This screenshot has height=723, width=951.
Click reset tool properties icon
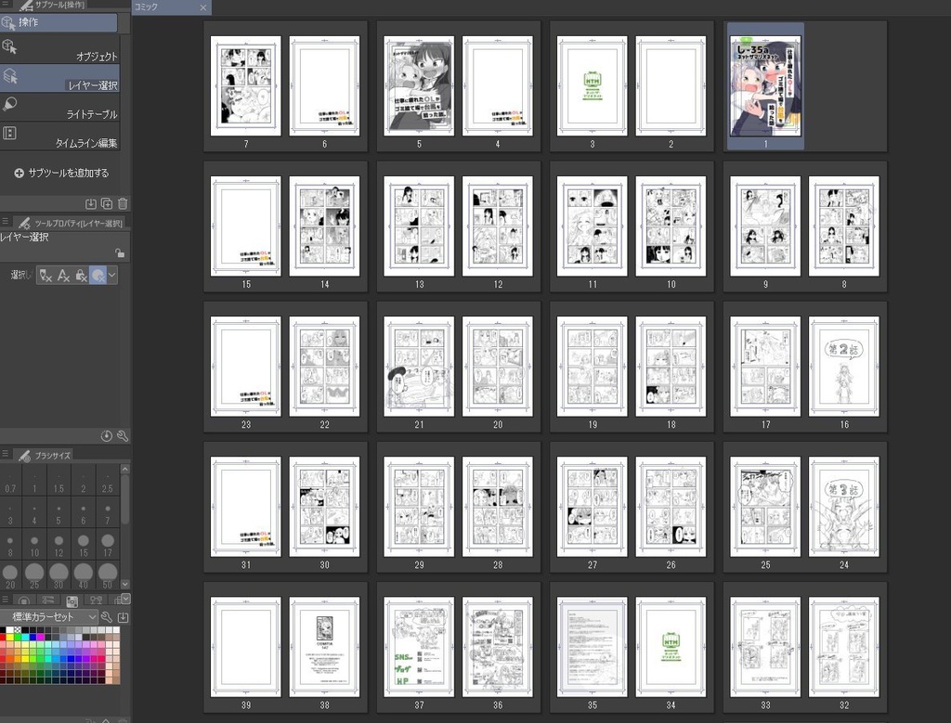pyautogui.click(x=106, y=435)
